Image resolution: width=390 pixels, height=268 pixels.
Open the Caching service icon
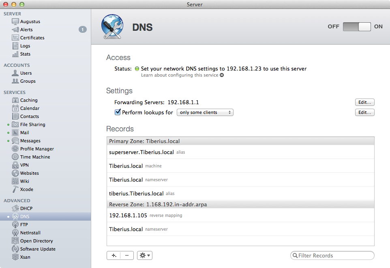click(15, 100)
